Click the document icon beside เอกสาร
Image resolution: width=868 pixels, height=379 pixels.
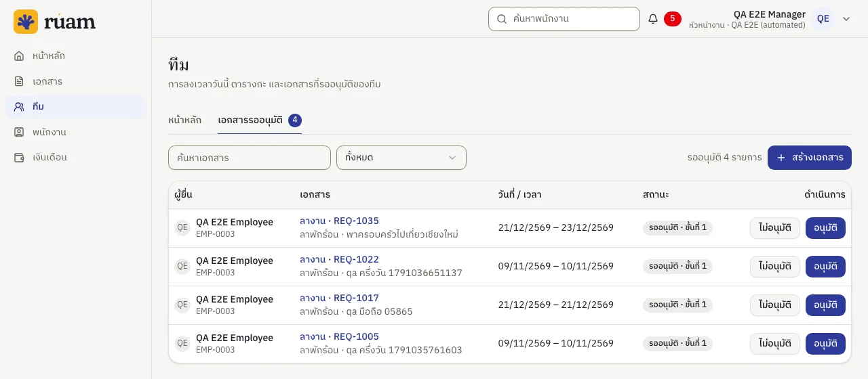[x=19, y=81]
